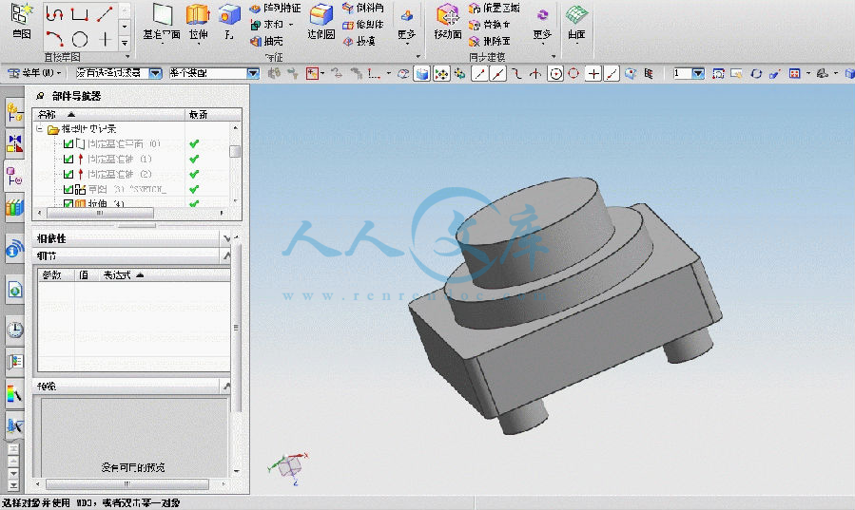Collapse the Details (细节) panel section
The height and width of the screenshot is (510, 855).
point(227,255)
